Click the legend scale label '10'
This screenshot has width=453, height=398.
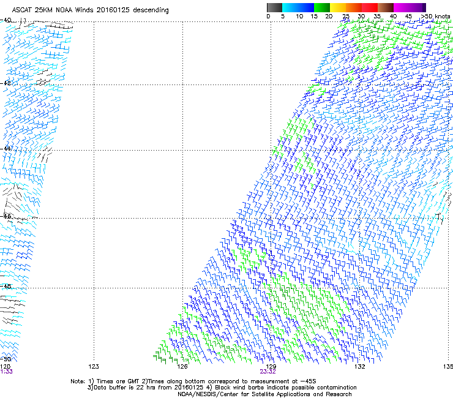point(299,17)
